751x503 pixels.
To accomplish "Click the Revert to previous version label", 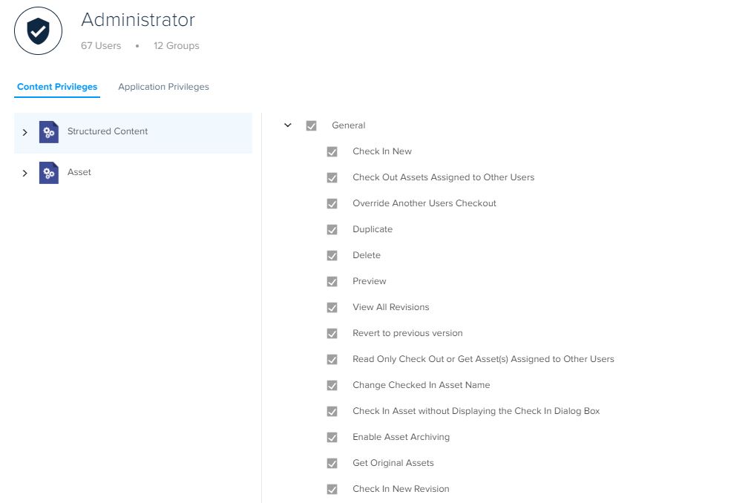I will click(x=407, y=333).
